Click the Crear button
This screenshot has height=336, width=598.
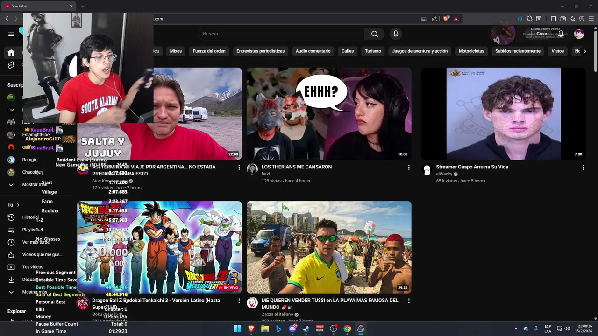tap(538, 34)
